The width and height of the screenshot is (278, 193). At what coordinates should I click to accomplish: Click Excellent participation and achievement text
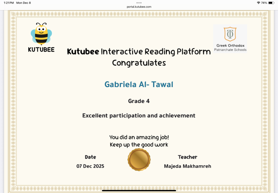139,116
